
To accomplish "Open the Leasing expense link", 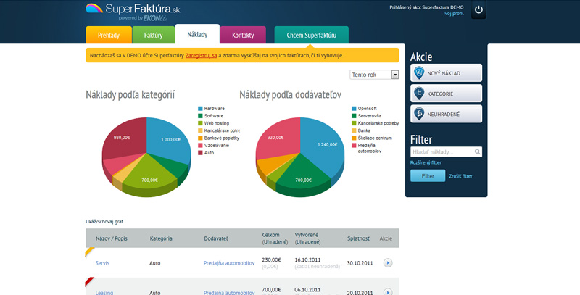I will point(104,292).
